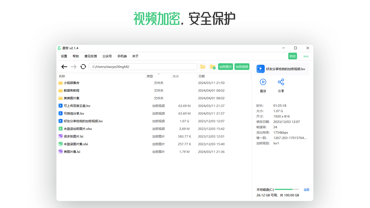Click the 1267-203-17015764... unique code
The image size is (370, 208).
pyautogui.click(x=290, y=138)
